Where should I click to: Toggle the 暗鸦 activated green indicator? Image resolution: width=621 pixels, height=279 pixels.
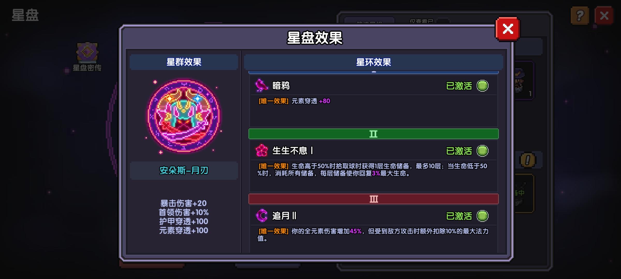[483, 86]
